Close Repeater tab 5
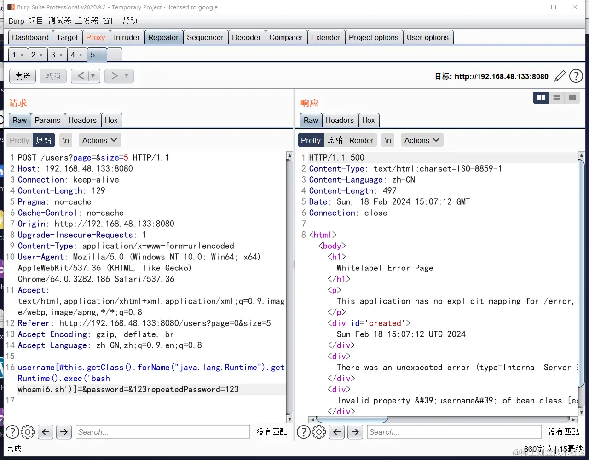The image size is (589, 460). (101, 55)
